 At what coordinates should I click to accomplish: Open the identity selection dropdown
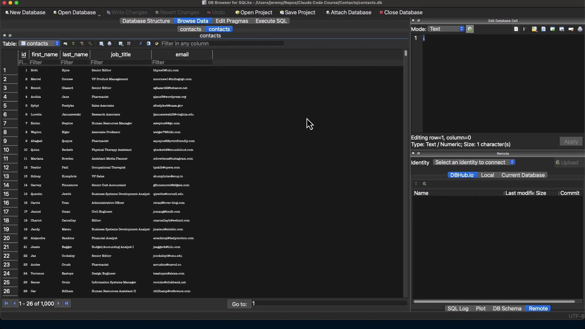click(x=474, y=162)
